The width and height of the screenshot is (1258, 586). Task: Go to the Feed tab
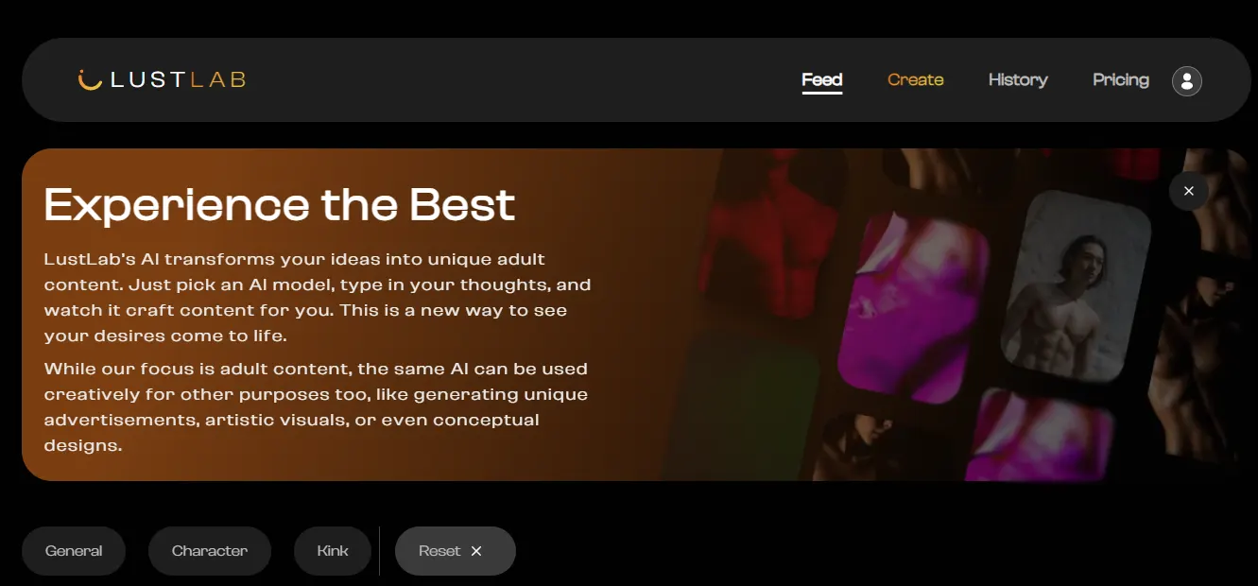[x=822, y=80]
